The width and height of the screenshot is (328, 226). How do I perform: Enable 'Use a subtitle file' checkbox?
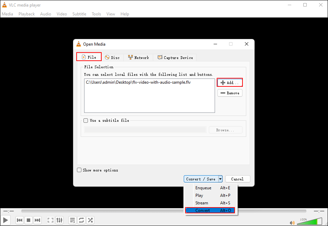(86, 120)
